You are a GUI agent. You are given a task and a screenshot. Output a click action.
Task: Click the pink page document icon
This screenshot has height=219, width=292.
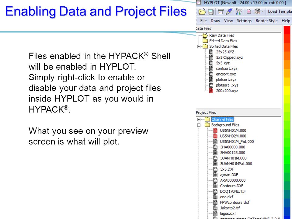[x=249, y=12]
